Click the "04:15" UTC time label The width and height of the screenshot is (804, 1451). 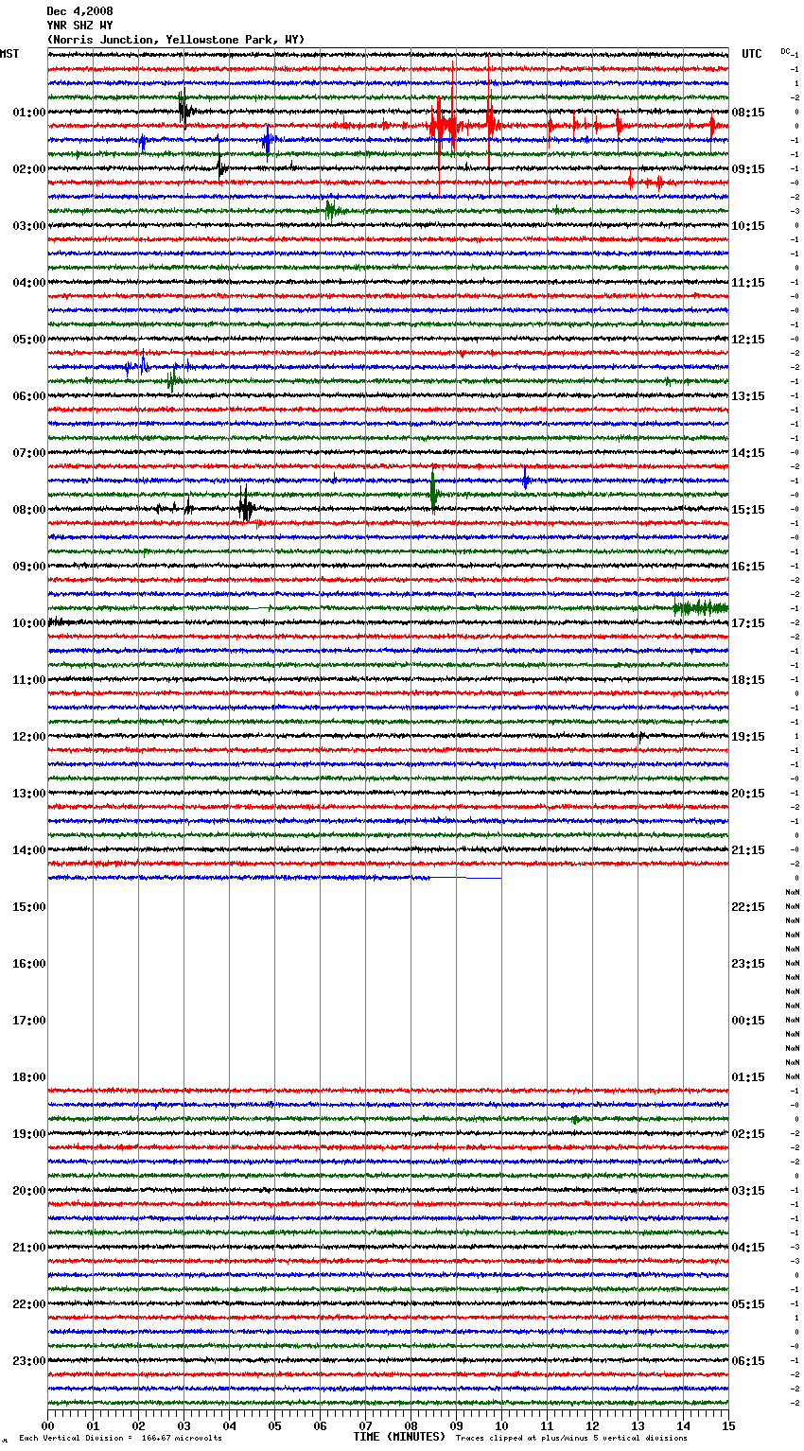748,1248
